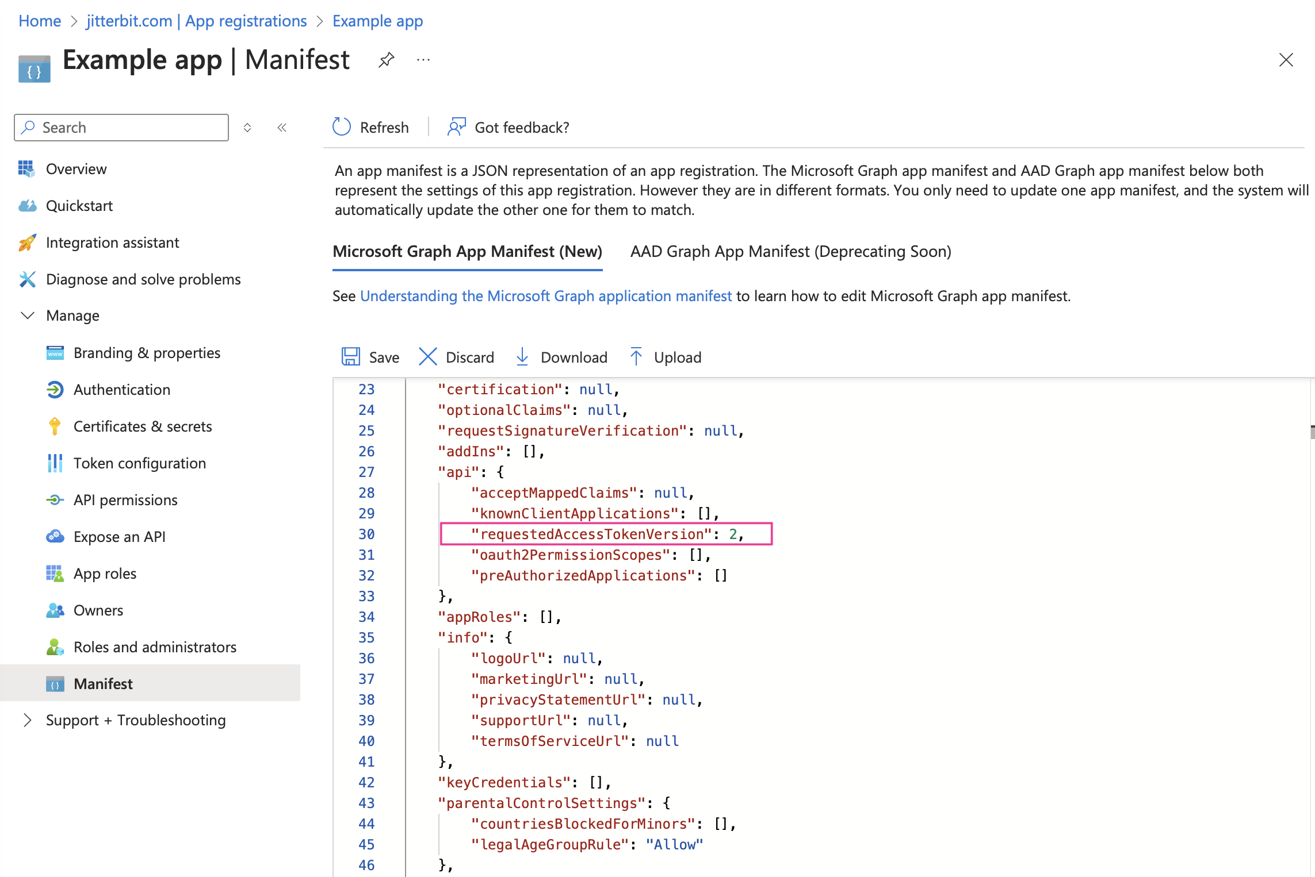Switch to AAD Graph App Manifest tab
This screenshot has height=877, width=1315.
pos(791,252)
